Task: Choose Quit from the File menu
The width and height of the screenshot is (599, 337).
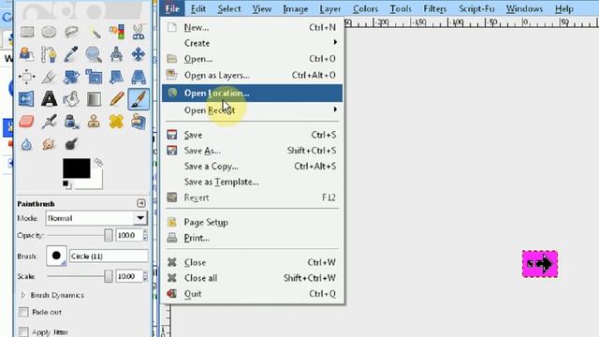Action: tap(252, 294)
